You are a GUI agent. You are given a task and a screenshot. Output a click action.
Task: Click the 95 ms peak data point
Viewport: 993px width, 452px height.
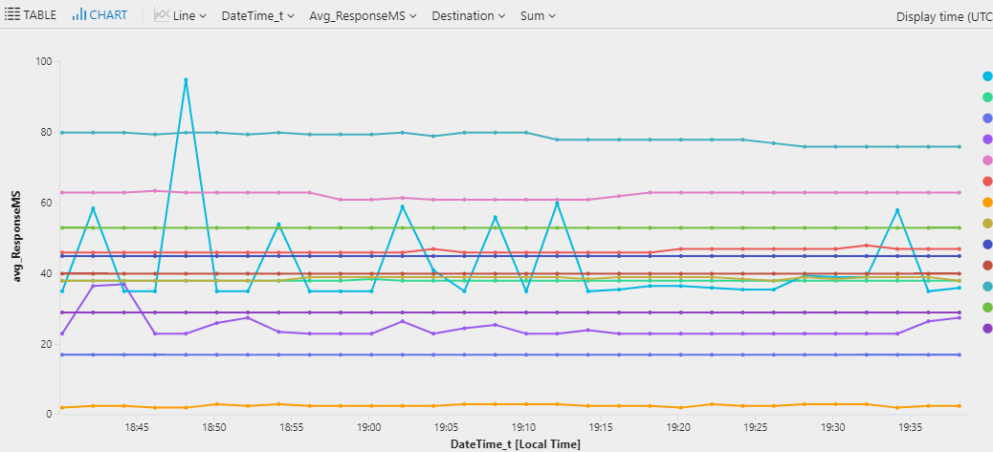186,79
